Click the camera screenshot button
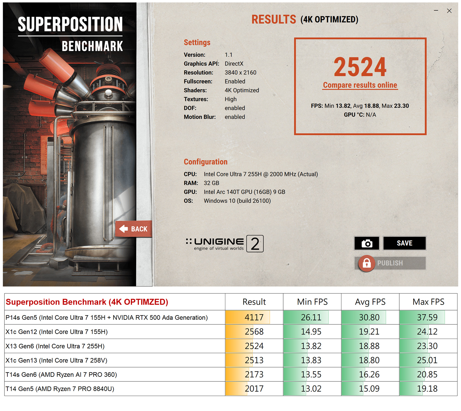 pos(367,243)
